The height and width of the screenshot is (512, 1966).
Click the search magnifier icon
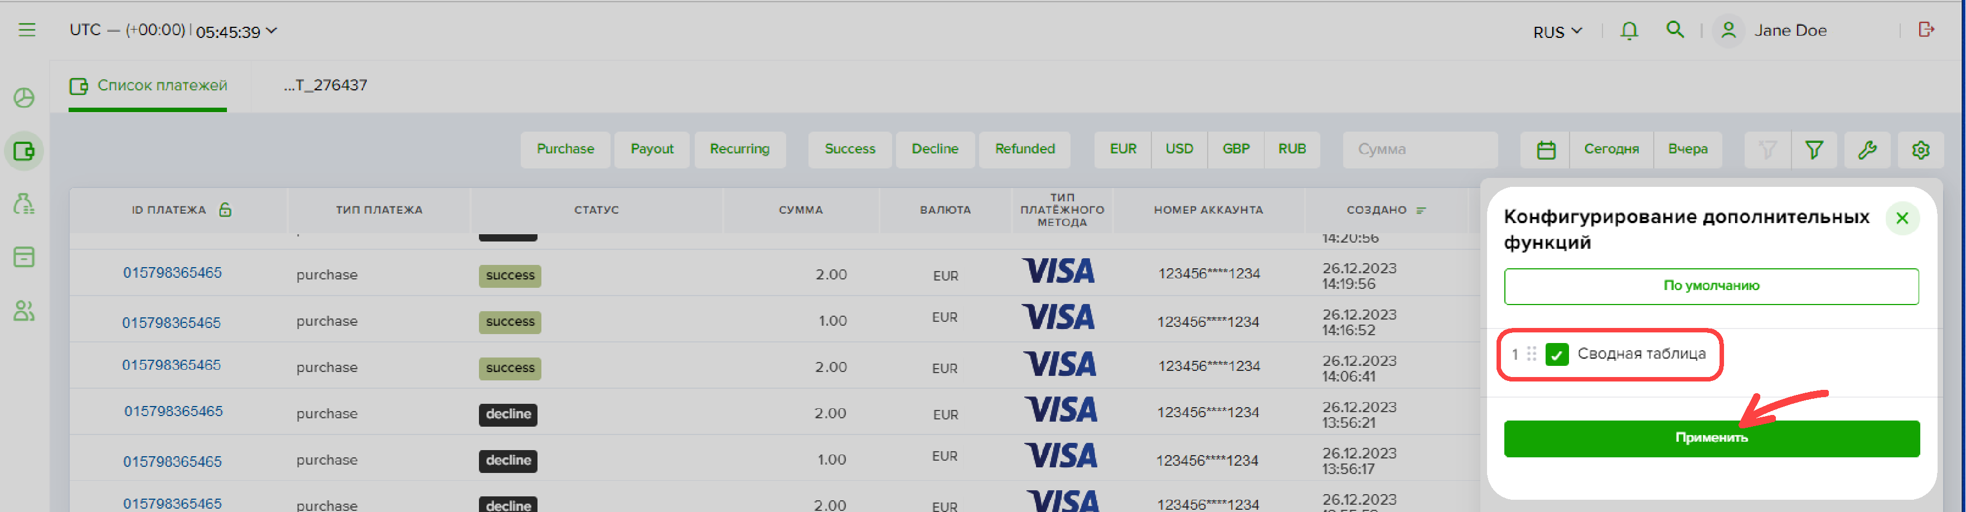click(1674, 30)
